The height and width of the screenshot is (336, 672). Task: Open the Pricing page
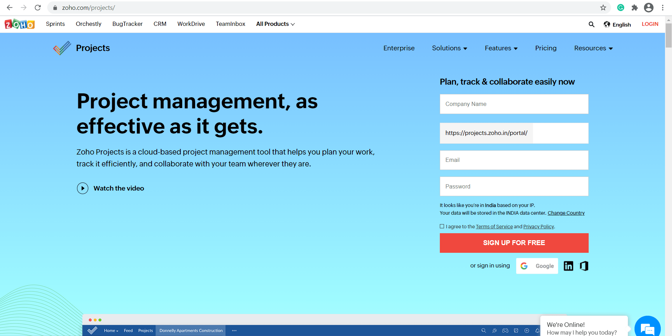[546, 48]
